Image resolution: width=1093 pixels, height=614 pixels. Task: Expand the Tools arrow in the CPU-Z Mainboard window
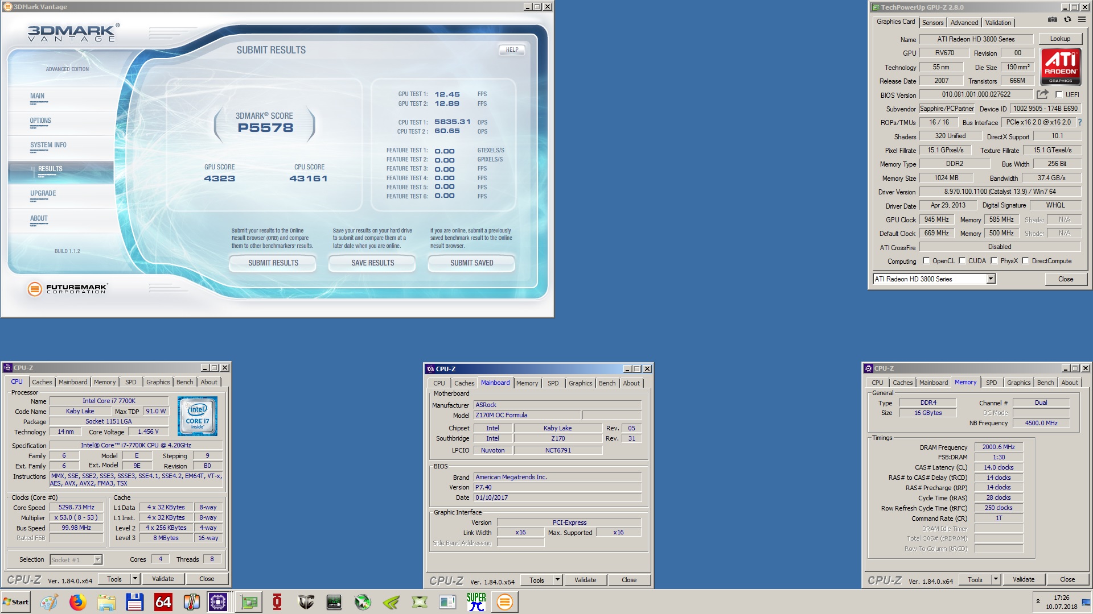point(557,580)
